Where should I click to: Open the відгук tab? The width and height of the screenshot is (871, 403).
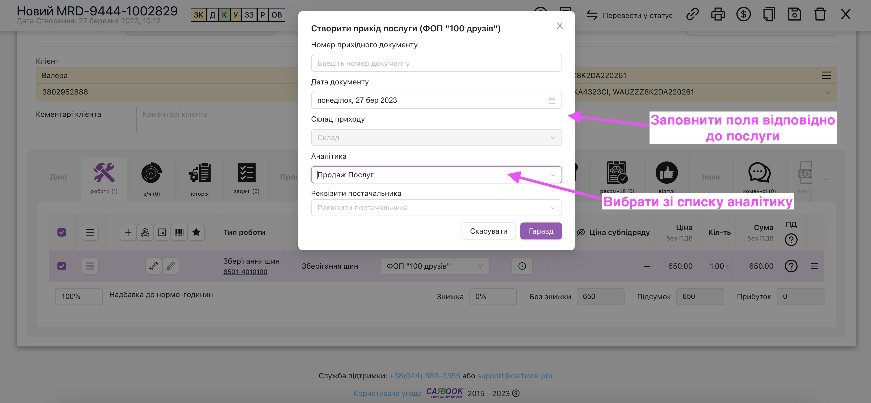(x=667, y=178)
